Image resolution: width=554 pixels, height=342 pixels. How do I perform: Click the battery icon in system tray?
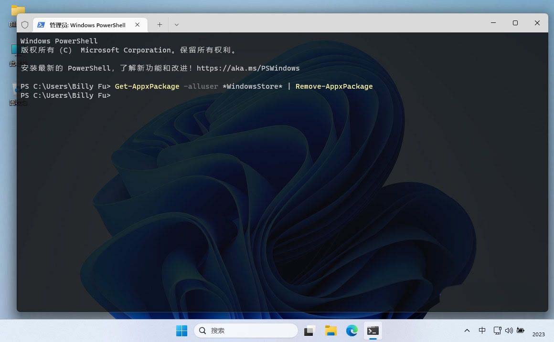pyautogui.click(x=520, y=331)
